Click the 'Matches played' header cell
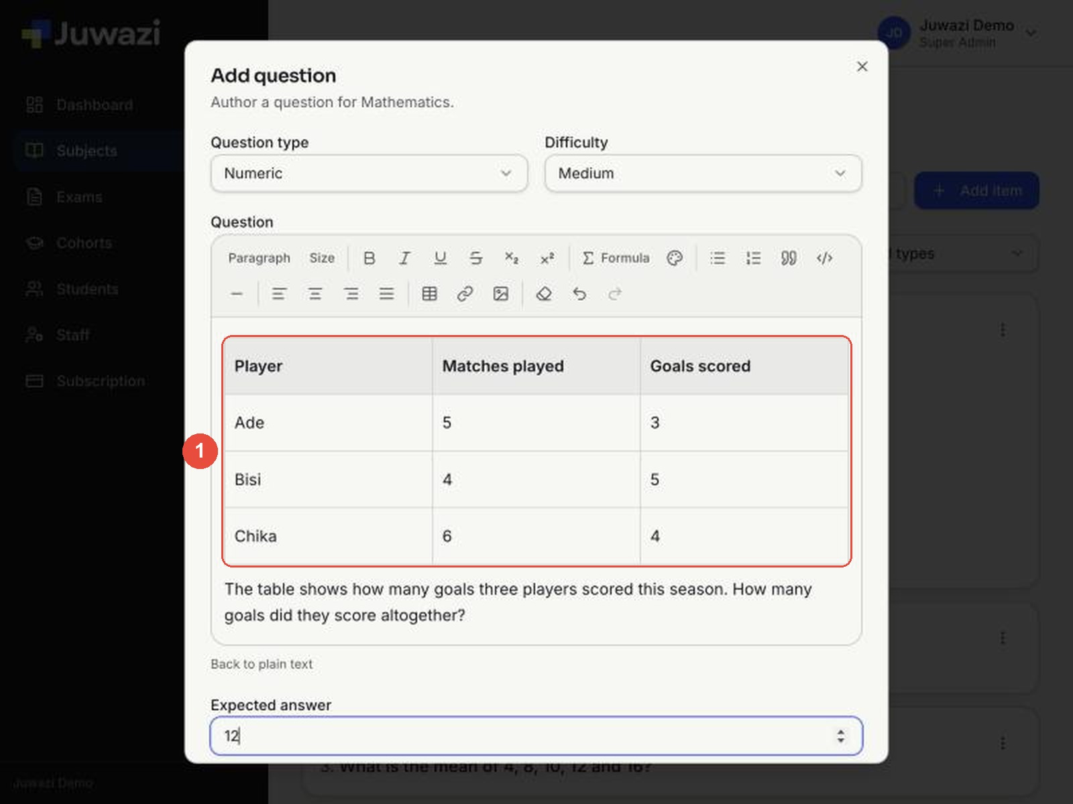Image resolution: width=1073 pixels, height=804 pixels. click(x=536, y=366)
